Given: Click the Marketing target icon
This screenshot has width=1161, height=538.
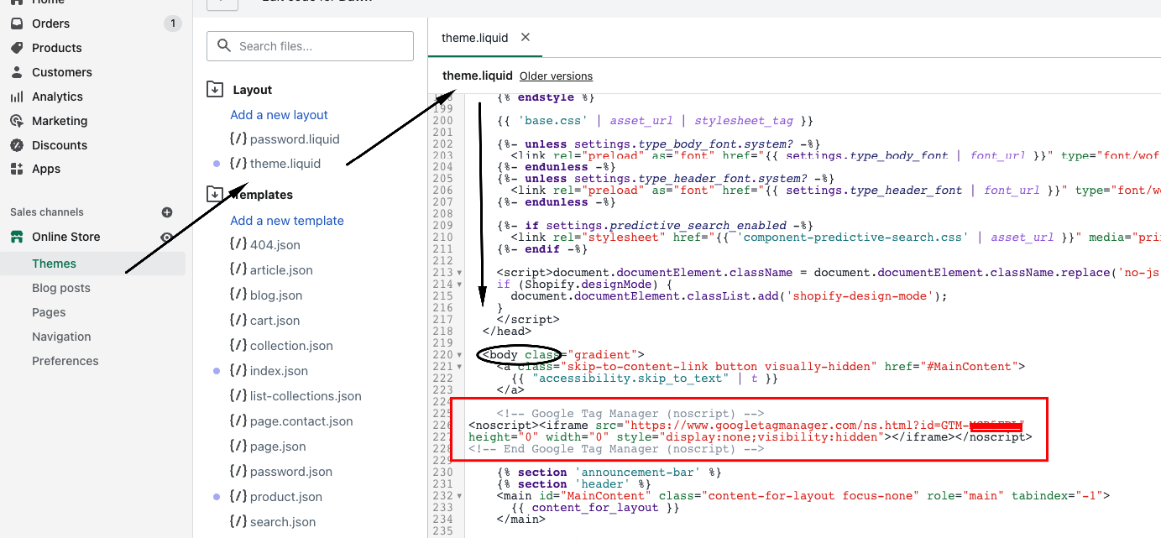Looking at the screenshot, I should (17, 121).
